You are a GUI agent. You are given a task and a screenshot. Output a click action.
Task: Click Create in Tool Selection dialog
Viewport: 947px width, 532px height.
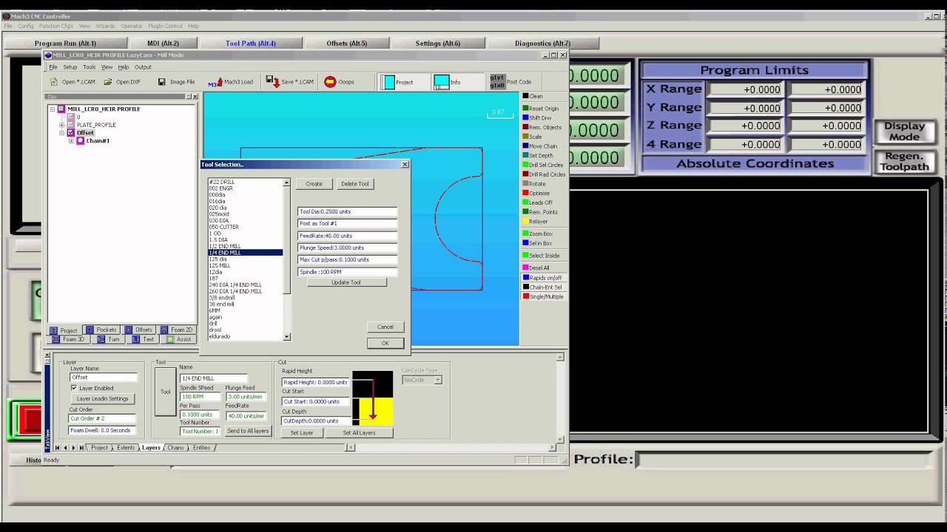[x=314, y=184]
